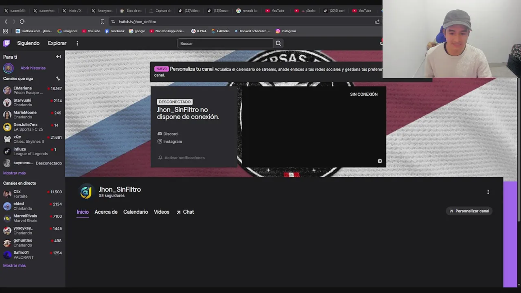Open Abrir historias link
521x293 pixels.
[x=33, y=68]
